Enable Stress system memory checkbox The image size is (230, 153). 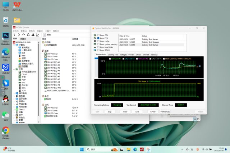(98, 44)
